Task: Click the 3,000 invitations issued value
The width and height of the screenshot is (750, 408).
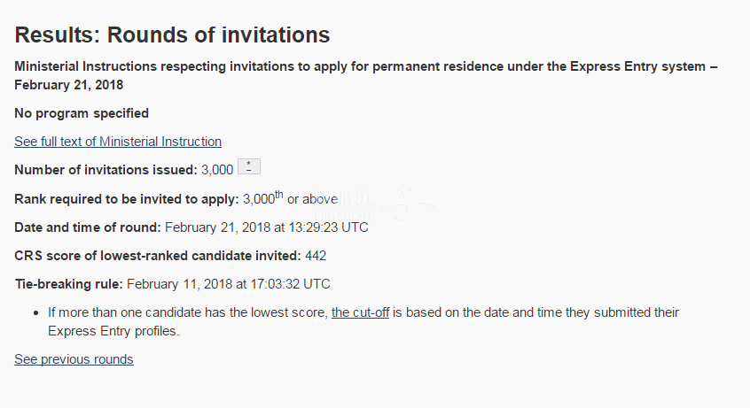Action: tap(217, 170)
